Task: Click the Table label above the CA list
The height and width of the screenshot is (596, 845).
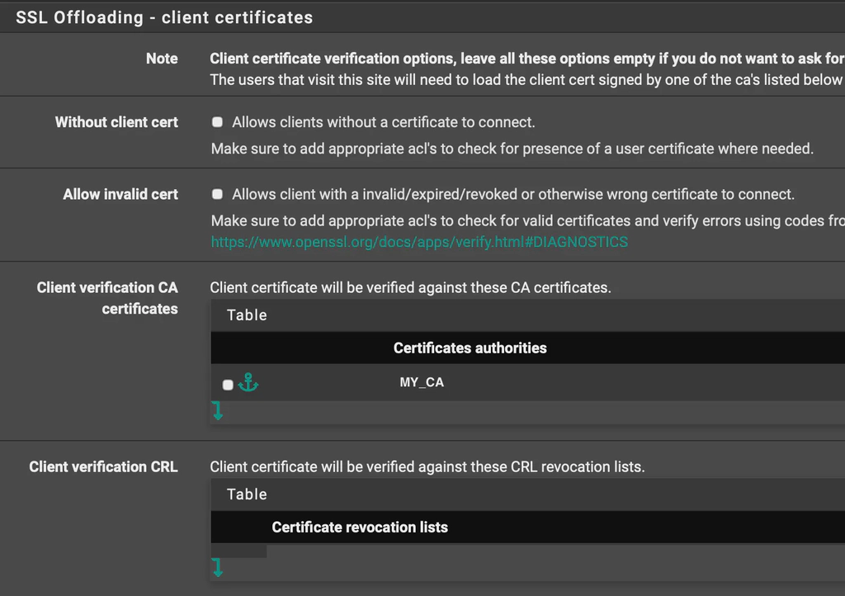Action: (x=245, y=315)
